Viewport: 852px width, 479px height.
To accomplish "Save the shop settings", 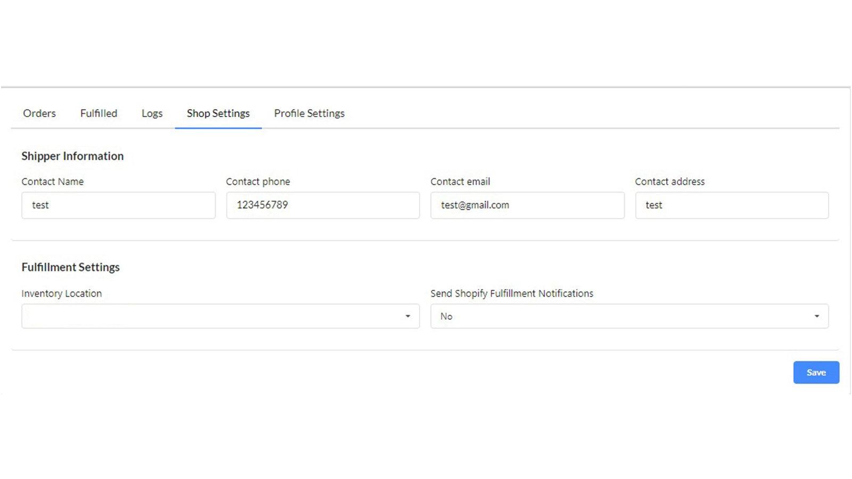I will tap(816, 373).
